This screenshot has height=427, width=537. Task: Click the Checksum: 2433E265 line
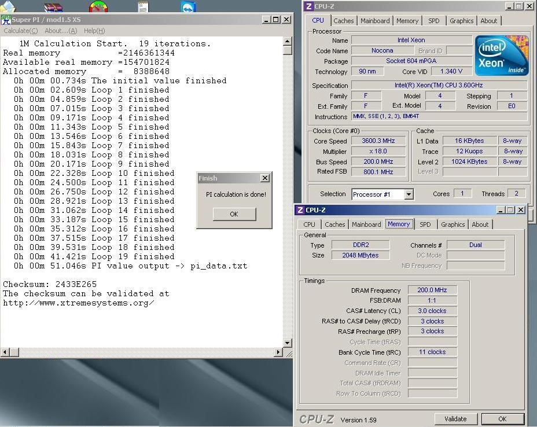(x=50, y=284)
